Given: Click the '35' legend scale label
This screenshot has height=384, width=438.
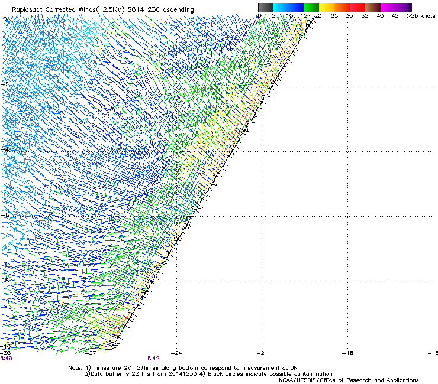Looking at the screenshot, I should 365,16.
